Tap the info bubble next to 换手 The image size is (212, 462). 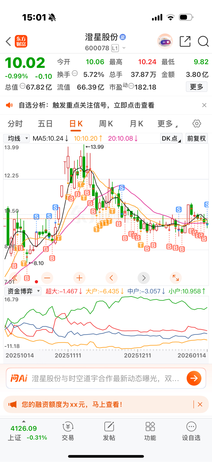tap(75, 74)
